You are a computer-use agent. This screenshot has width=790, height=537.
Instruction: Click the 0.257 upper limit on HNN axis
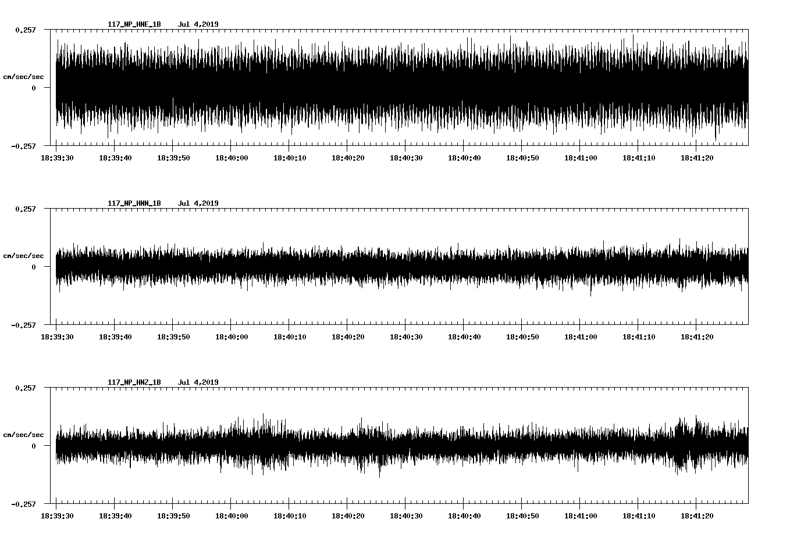[25, 209]
